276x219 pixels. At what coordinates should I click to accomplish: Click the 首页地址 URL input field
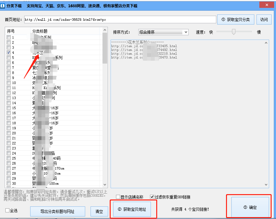(x=120, y=20)
